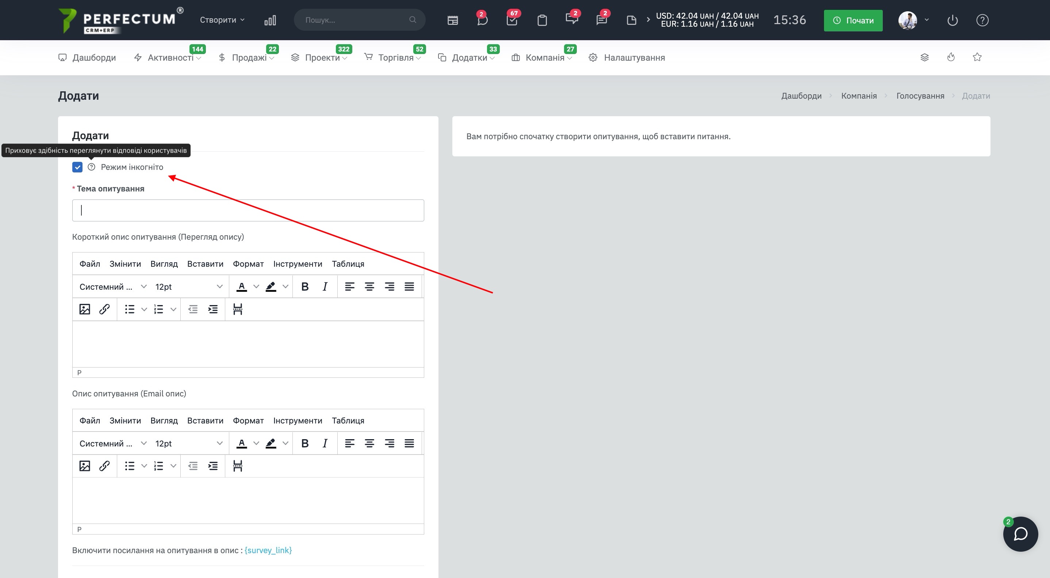
Task: Open Формат menu in short description editor
Action: (248, 264)
